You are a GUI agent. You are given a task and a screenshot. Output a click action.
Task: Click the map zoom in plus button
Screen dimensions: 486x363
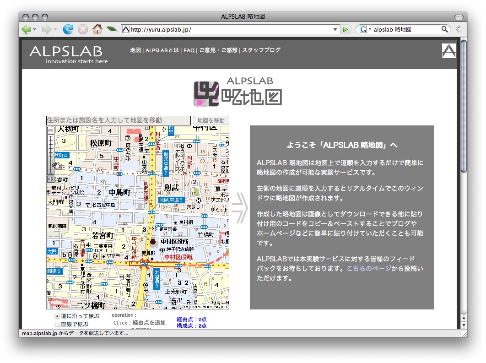pyautogui.click(x=50, y=179)
